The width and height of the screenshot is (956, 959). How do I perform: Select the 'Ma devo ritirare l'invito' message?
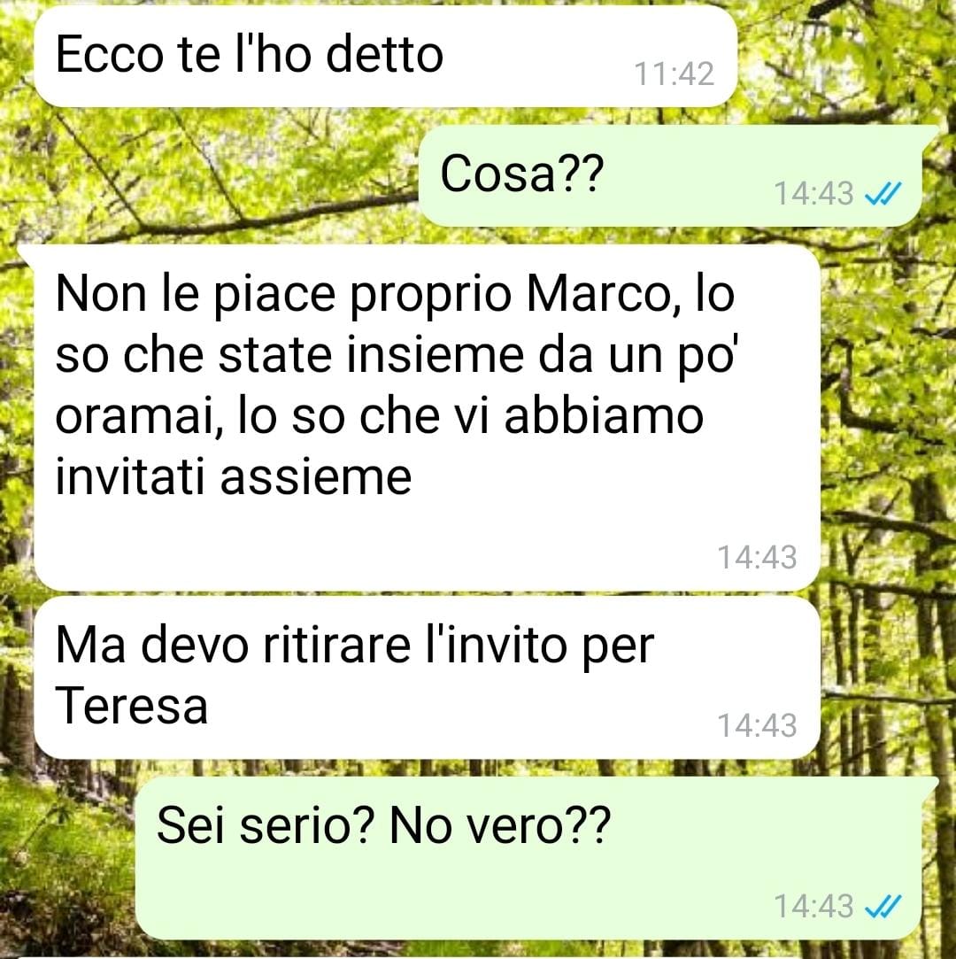tap(427, 677)
